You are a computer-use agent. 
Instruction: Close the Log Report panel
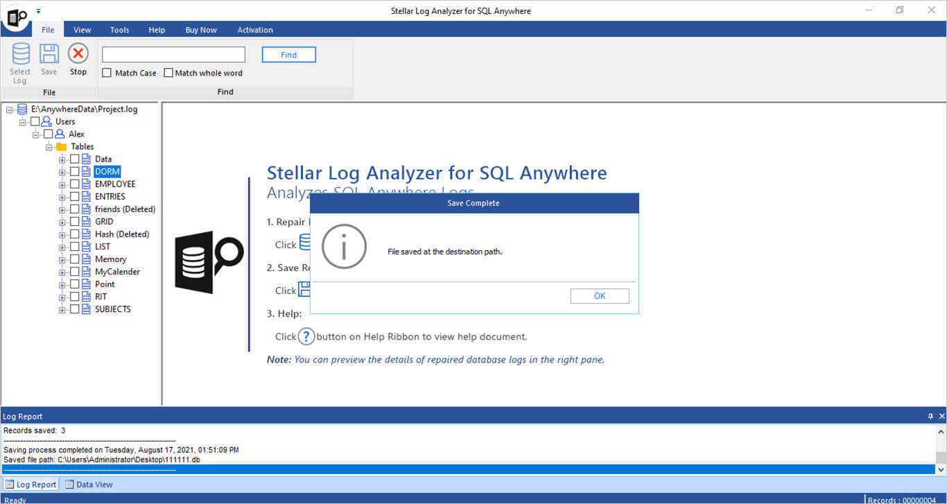coord(941,416)
